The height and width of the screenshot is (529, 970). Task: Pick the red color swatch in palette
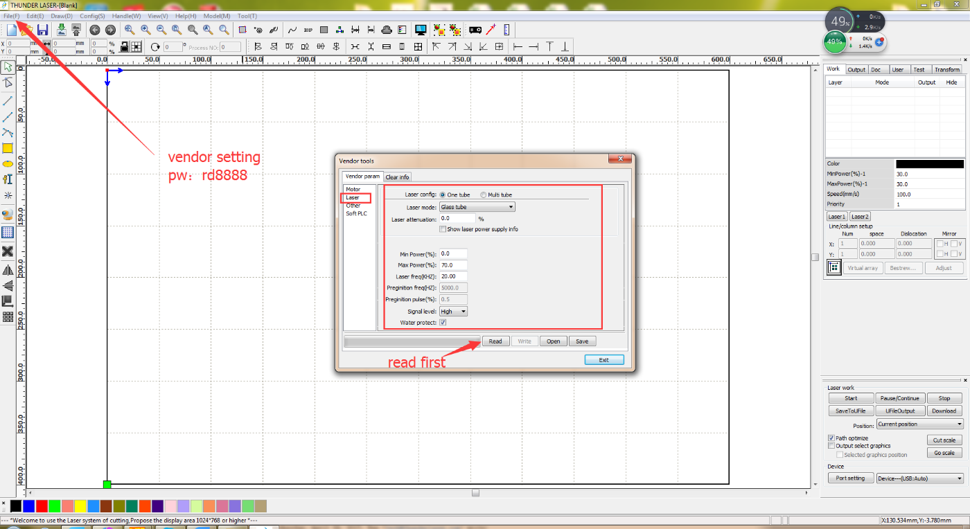(x=42, y=506)
